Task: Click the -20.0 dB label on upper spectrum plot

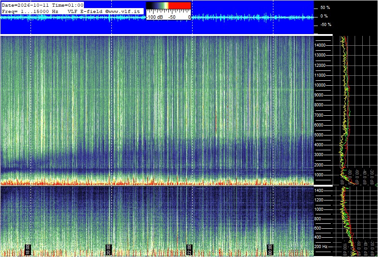Action: point(372,177)
